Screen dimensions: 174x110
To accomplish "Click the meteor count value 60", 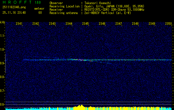I will pos(40,13).
